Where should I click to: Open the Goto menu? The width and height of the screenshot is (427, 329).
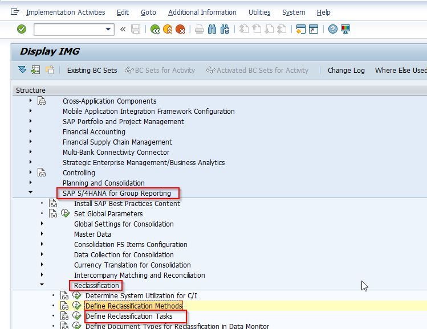[148, 13]
